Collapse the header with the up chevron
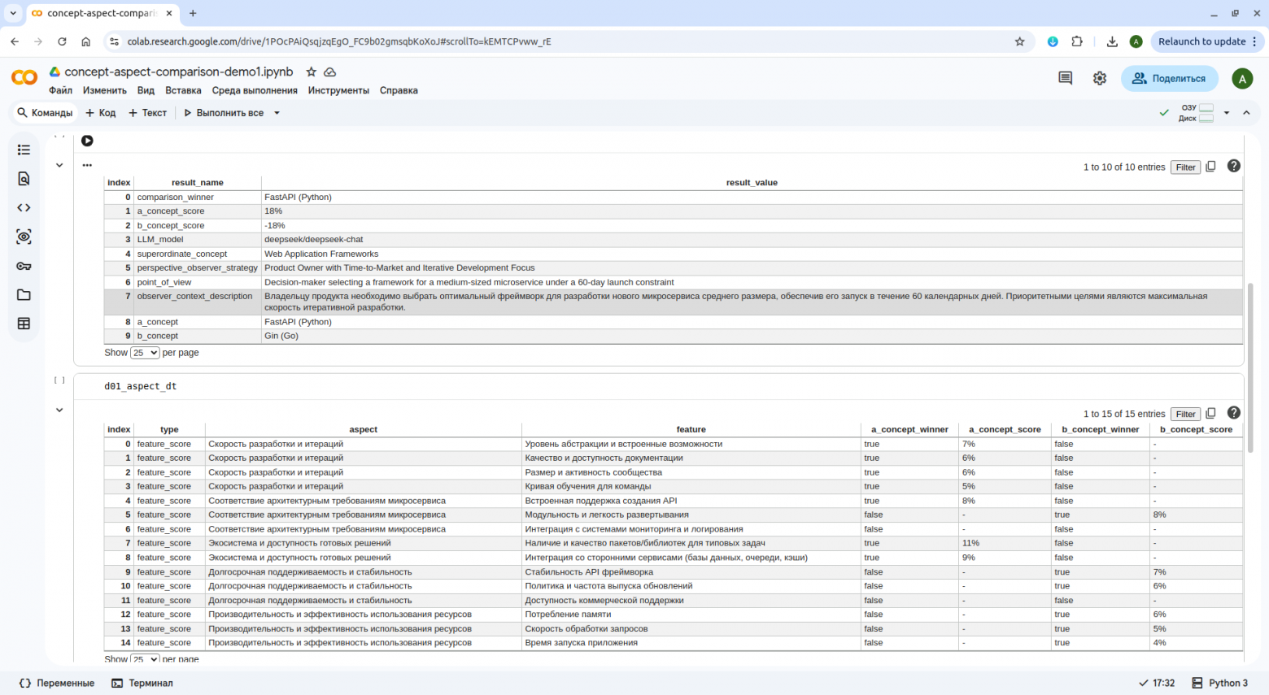Image resolution: width=1269 pixels, height=695 pixels. (x=1246, y=113)
